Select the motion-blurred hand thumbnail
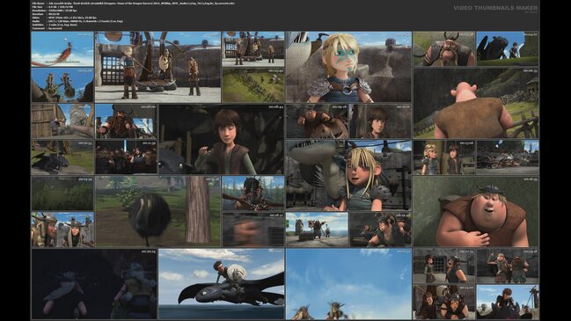Screen dimensions: 571x321 pos(253,230)
